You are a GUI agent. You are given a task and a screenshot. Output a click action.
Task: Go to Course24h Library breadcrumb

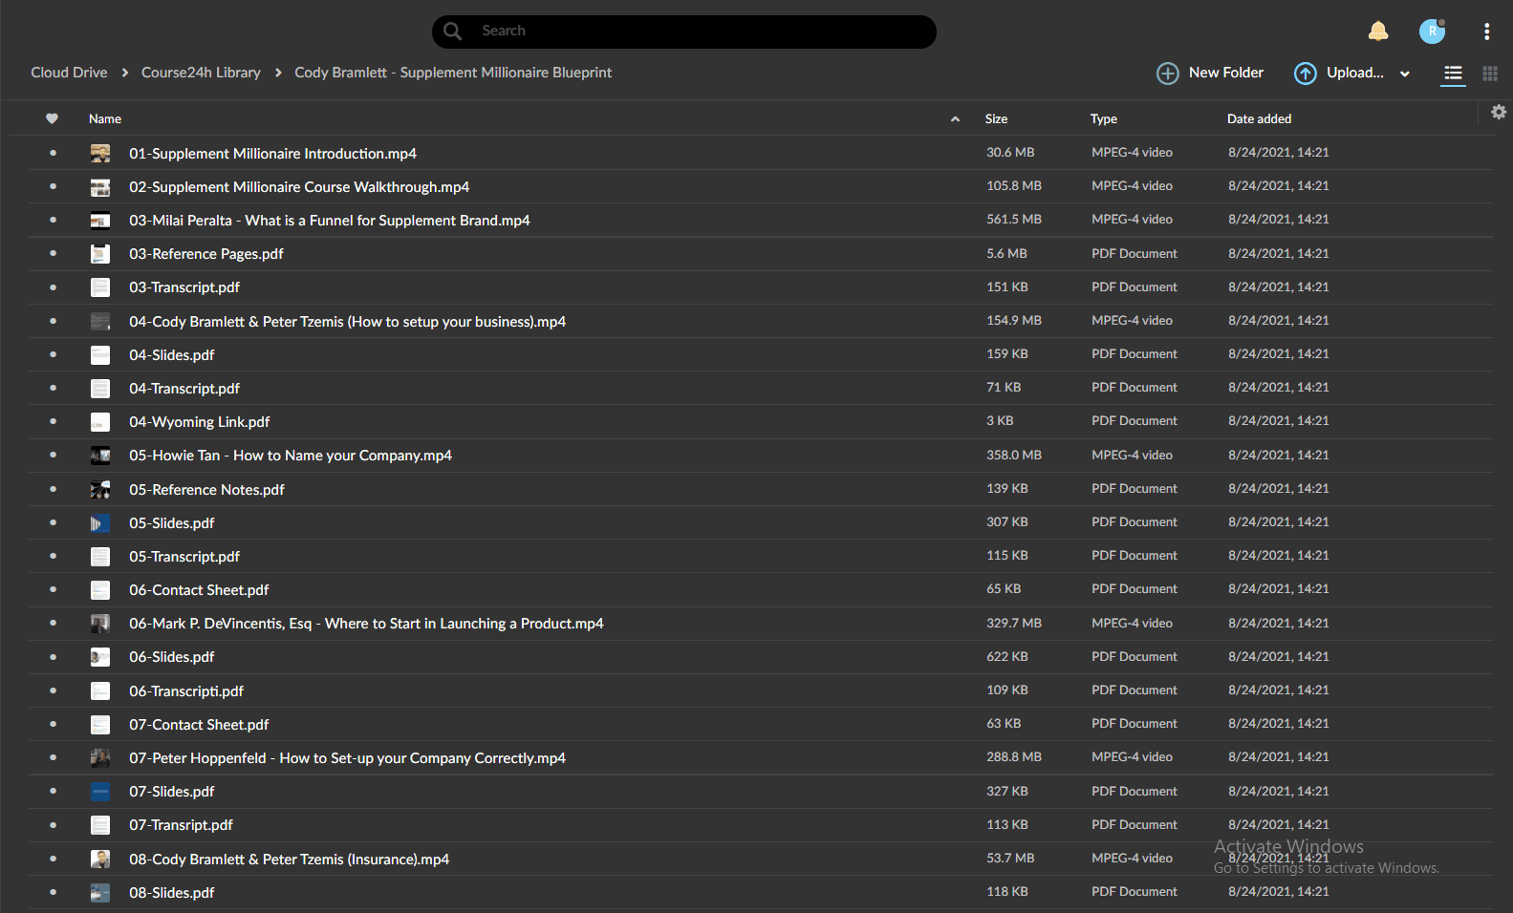(x=201, y=73)
